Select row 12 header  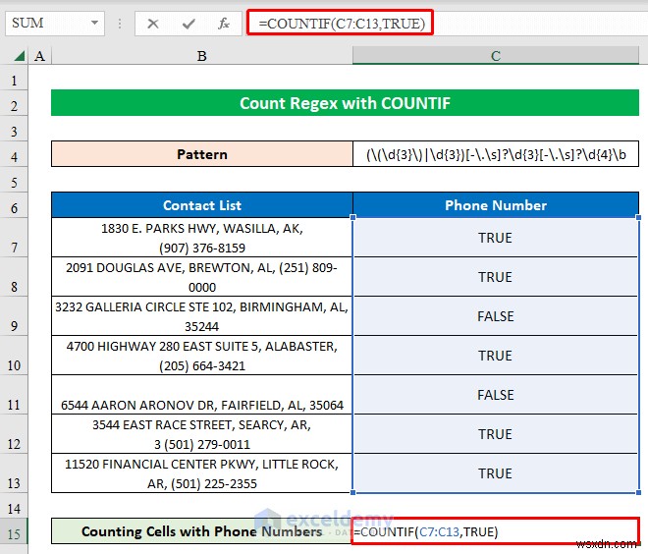[x=14, y=434]
